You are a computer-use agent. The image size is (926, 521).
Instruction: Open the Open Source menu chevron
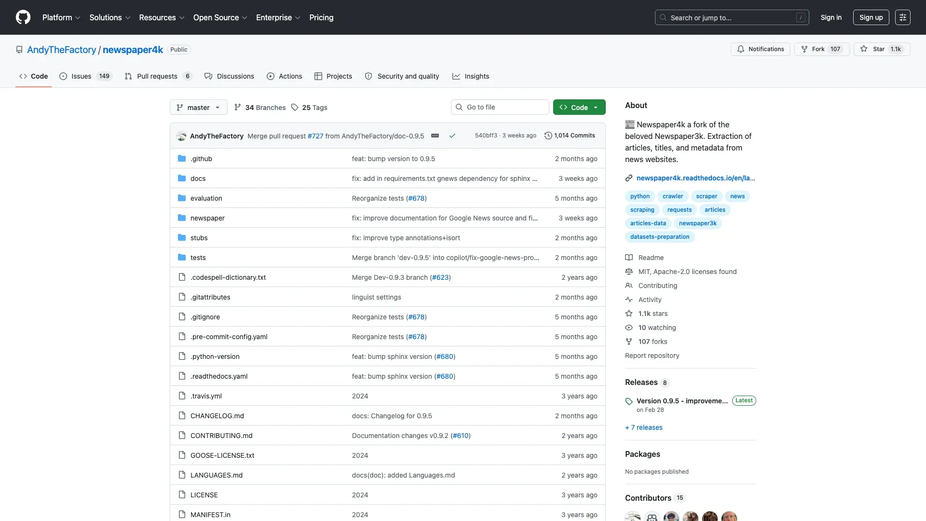(245, 17)
